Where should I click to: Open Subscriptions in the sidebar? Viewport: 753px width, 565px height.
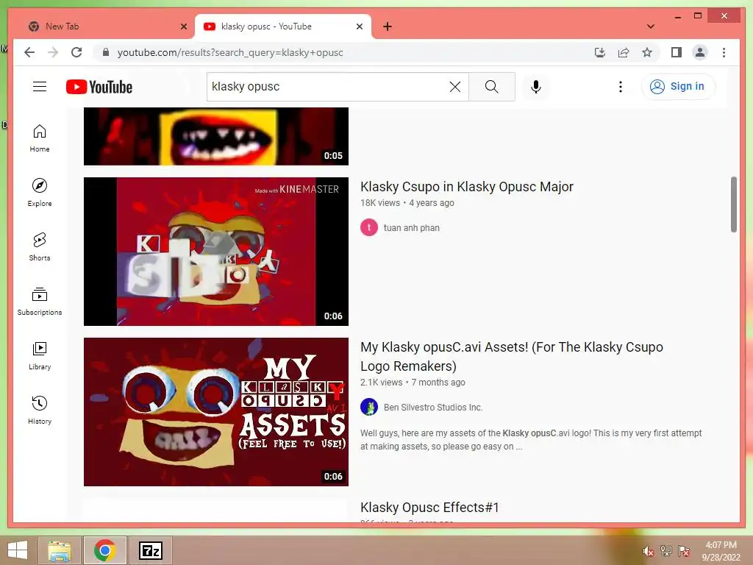pyautogui.click(x=40, y=301)
